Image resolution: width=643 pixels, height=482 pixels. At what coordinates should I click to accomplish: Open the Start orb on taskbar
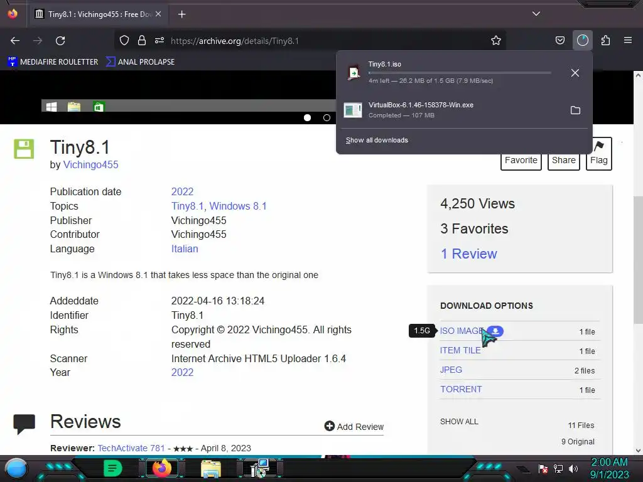[x=16, y=469]
